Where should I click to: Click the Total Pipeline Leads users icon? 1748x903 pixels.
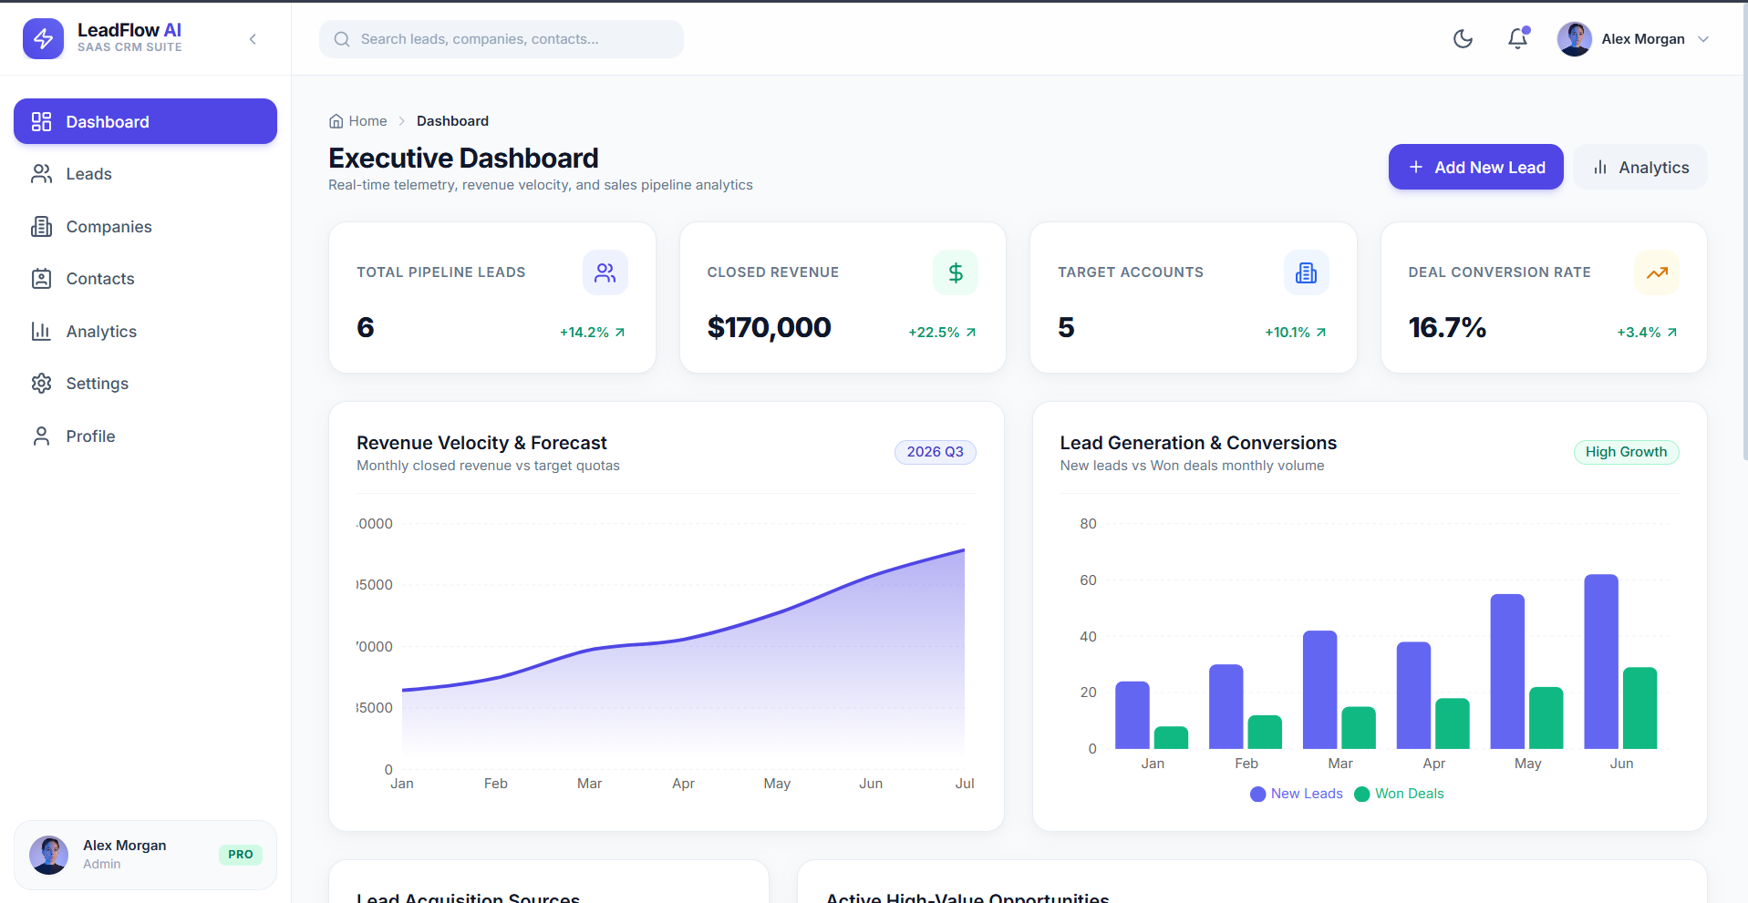(605, 272)
